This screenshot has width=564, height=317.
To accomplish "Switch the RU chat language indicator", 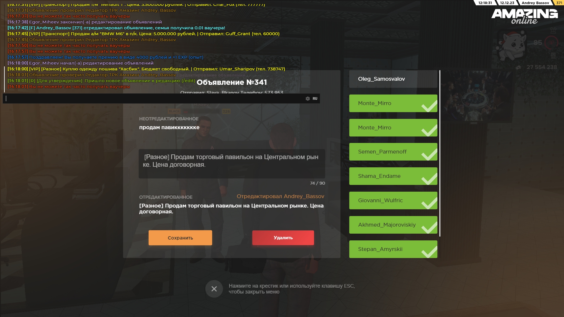I will [x=315, y=99].
